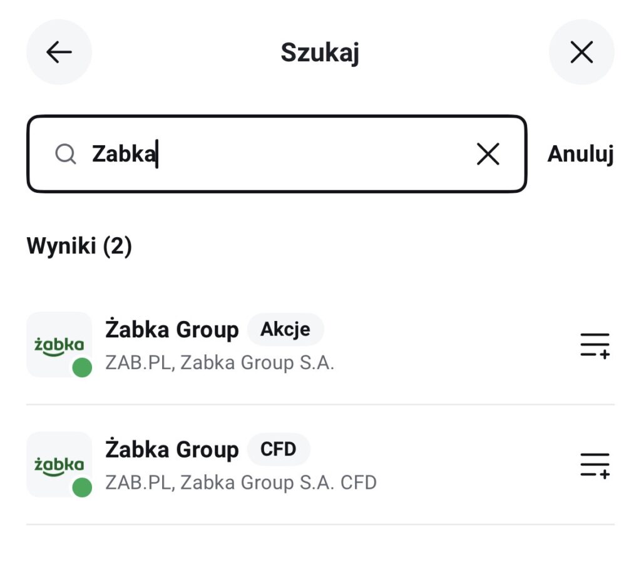Select the CFD tag on second result
This screenshot has height=562, width=641.
[x=279, y=449]
